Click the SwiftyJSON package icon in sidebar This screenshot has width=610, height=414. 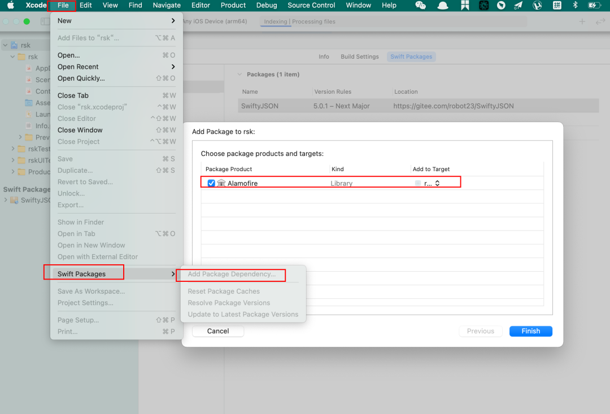14,200
